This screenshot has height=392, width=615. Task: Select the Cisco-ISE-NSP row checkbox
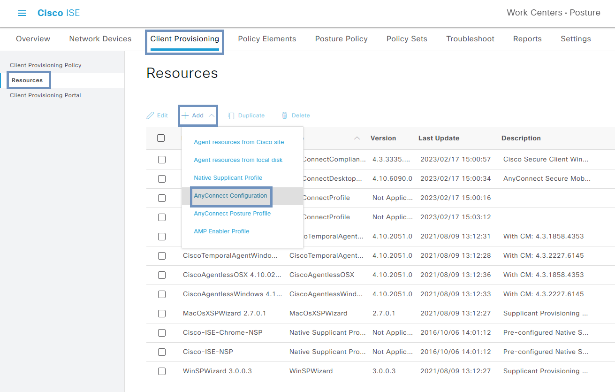pyautogui.click(x=162, y=352)
